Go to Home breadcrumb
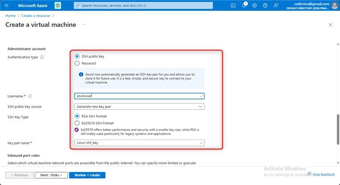This screenshot has height=185, width=340. (10, 16)
